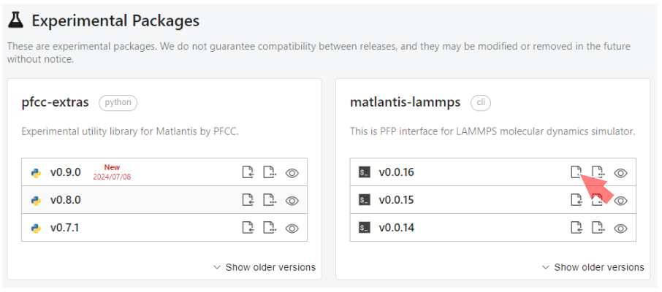The width and height of the screenshot is (662, 292).
Task: Select the pfcc-extras v0.9.0 version row
Action: 66,173
